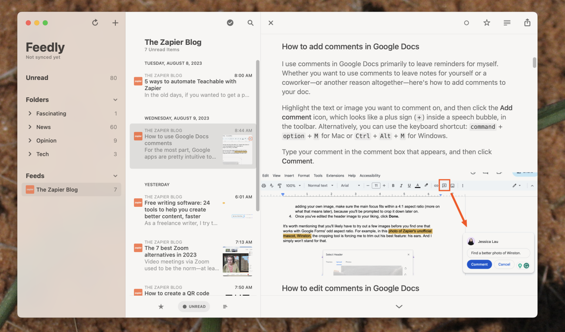The width and height of the screenshot is (565, 332).
Task: Click Google Docs comments article thumbnail
Action: coord(237,150)
